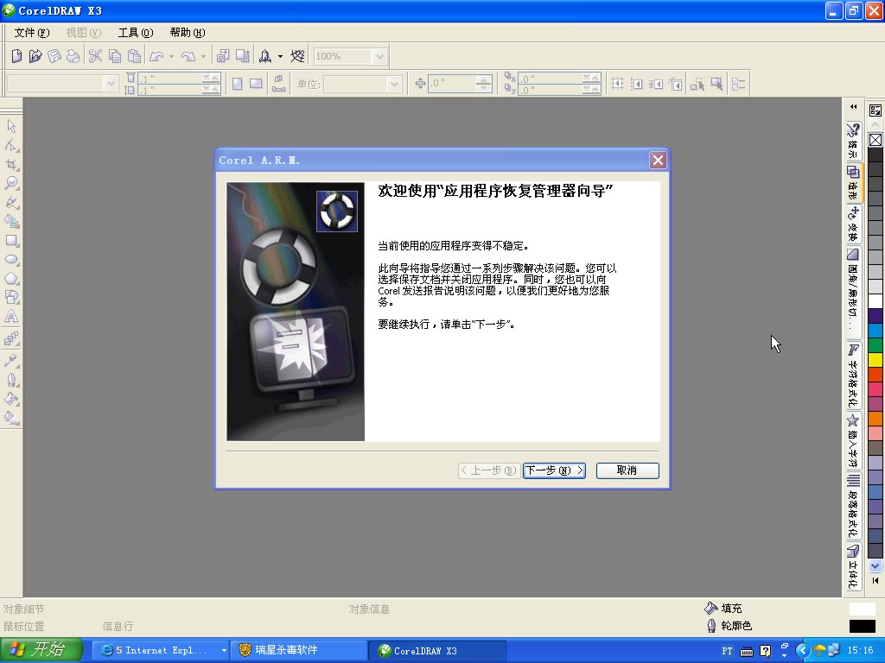The height and width of the screenshot is (663, 885).
Task: Expand the Redo history arrow
Action: pyautogui.click(x=204, y=56)
